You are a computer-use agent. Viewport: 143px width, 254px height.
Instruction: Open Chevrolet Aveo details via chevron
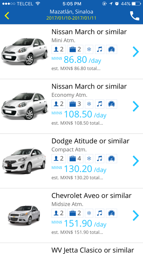(x=136, y=215)
